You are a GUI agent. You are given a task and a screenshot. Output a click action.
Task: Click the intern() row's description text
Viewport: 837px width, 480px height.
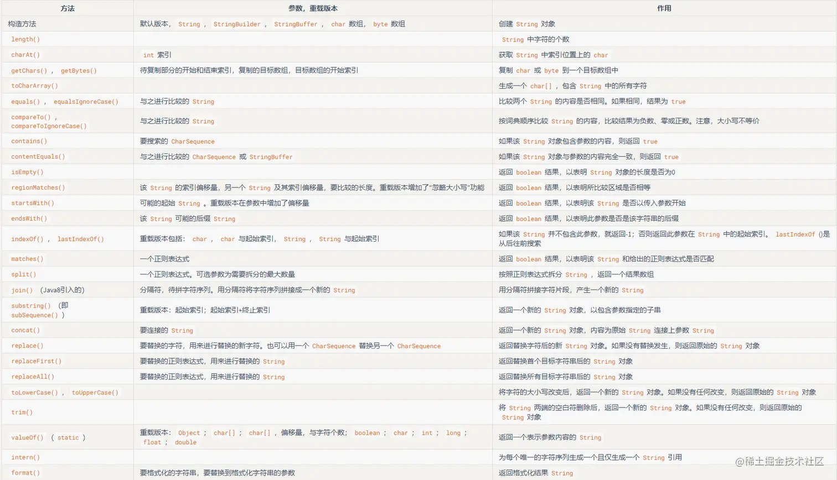pos(590,457)
